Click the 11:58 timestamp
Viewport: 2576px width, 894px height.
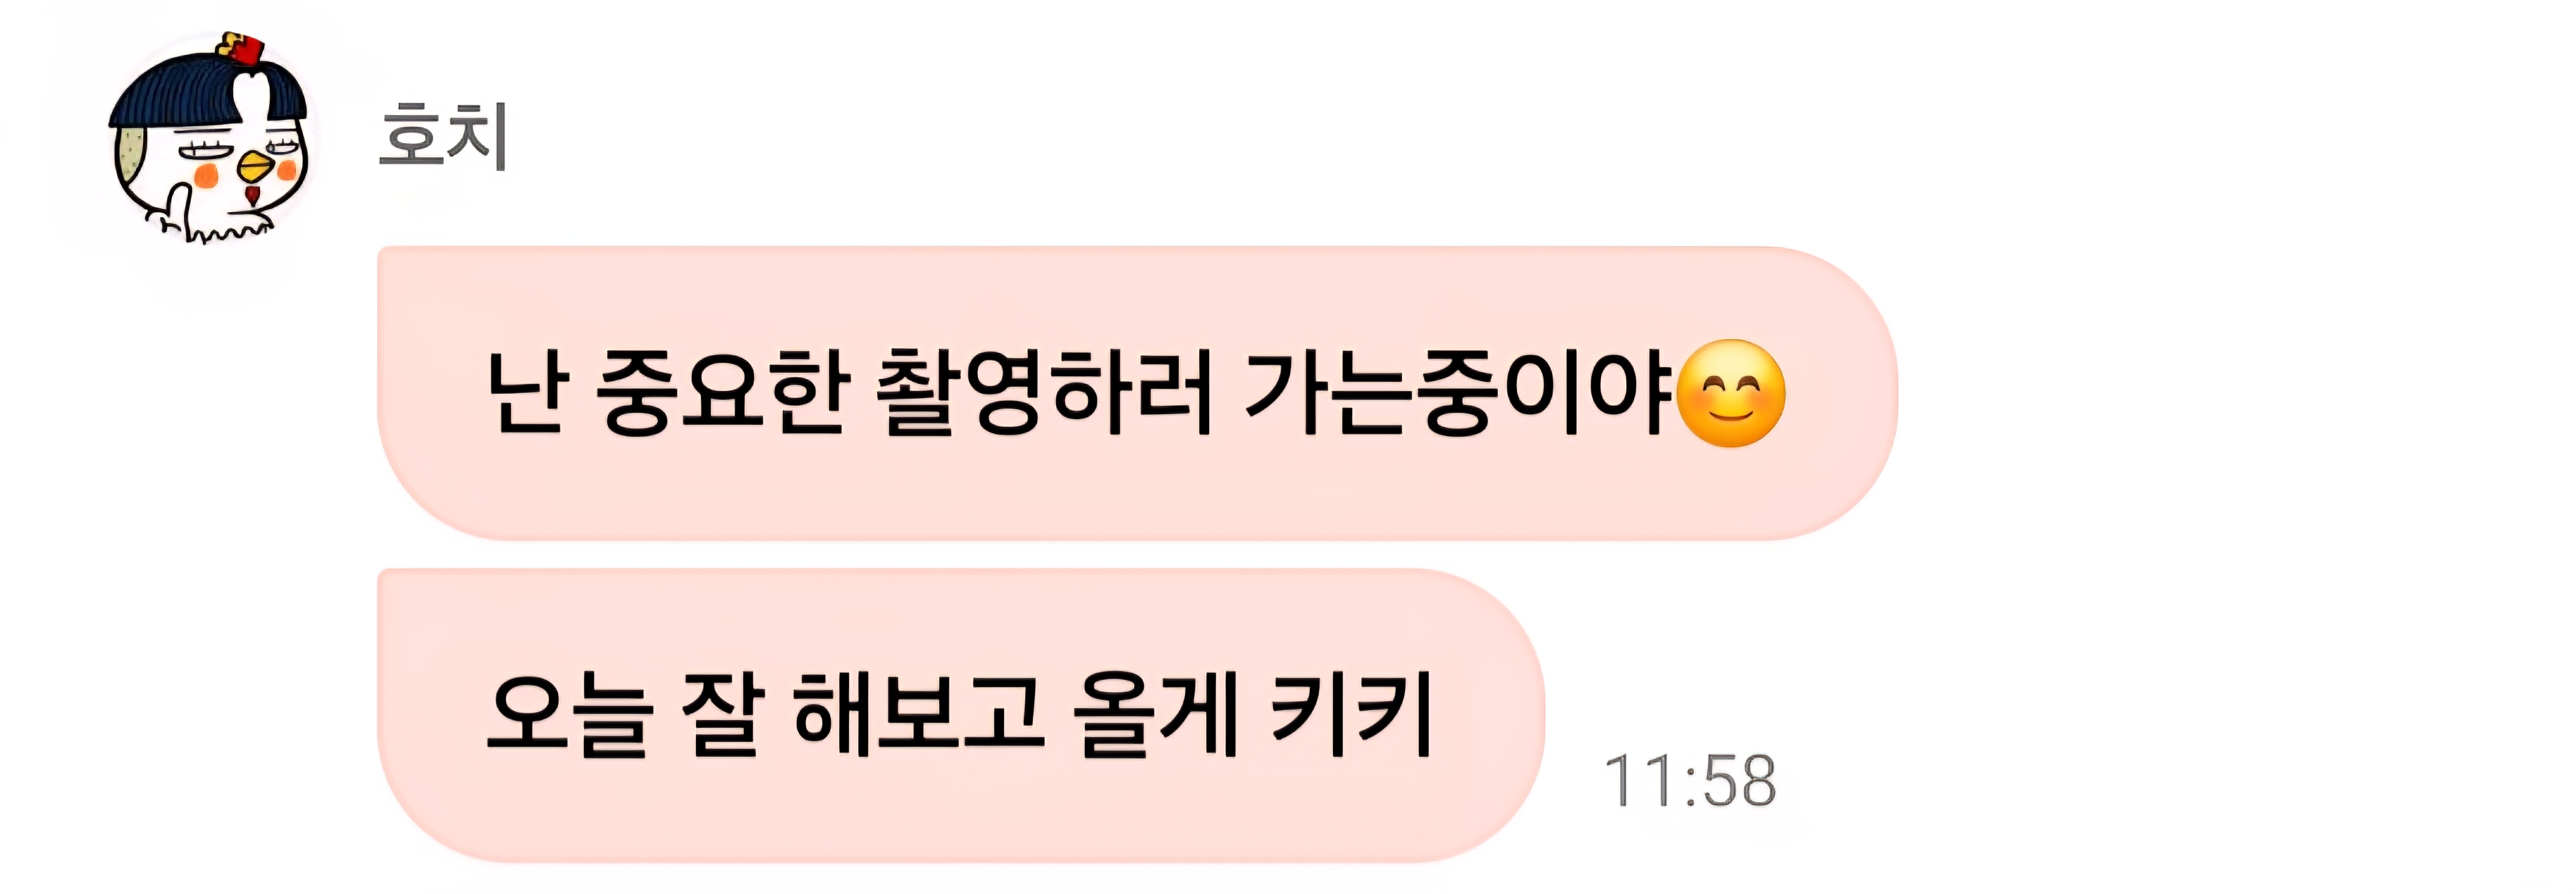[x=1690, y=781]
